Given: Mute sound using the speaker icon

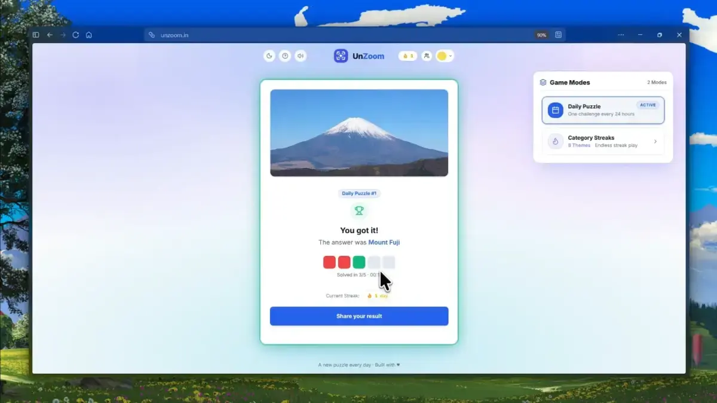Looking at the screenshot, I should pyautogui.click(x=301, y=56).
